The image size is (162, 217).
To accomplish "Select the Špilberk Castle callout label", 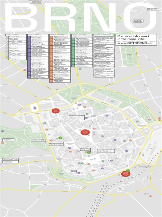I will tap(9, 139).
